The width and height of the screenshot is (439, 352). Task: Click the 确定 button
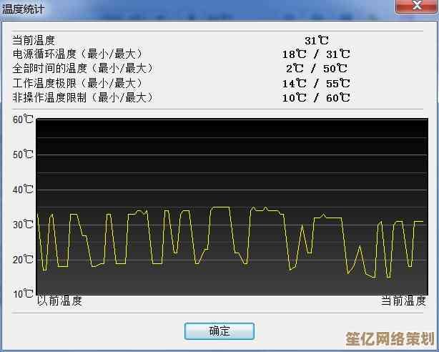[x=219, y=331]
